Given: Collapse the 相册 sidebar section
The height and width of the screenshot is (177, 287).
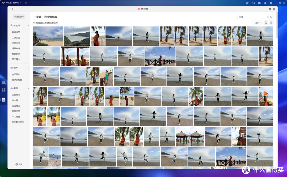Looking at the screenshot, I should [x=28, y=88].
